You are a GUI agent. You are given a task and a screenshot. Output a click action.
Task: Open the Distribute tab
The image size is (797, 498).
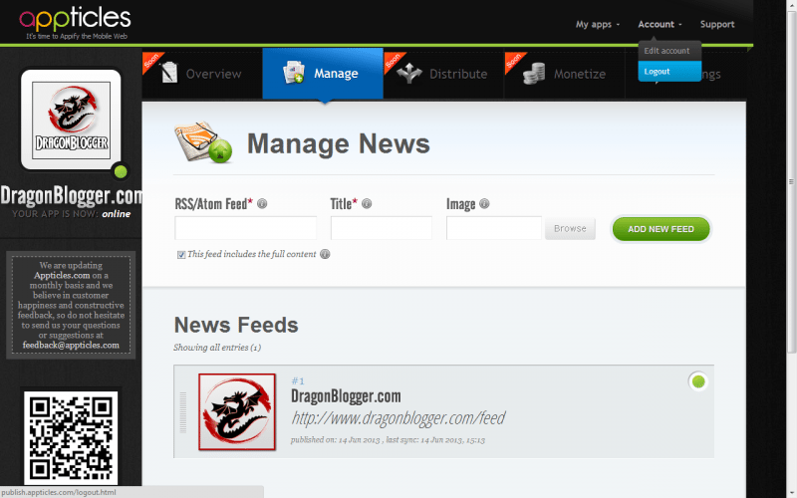pyautogui.click(x=443, y=74)
